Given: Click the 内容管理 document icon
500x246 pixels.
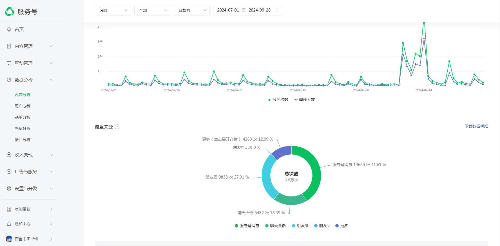Looking at the screenshot, I should (9, 46).
